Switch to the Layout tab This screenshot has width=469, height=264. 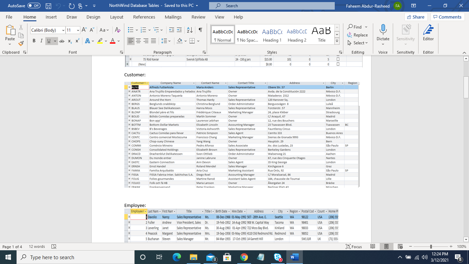click(x=117, y=17)
